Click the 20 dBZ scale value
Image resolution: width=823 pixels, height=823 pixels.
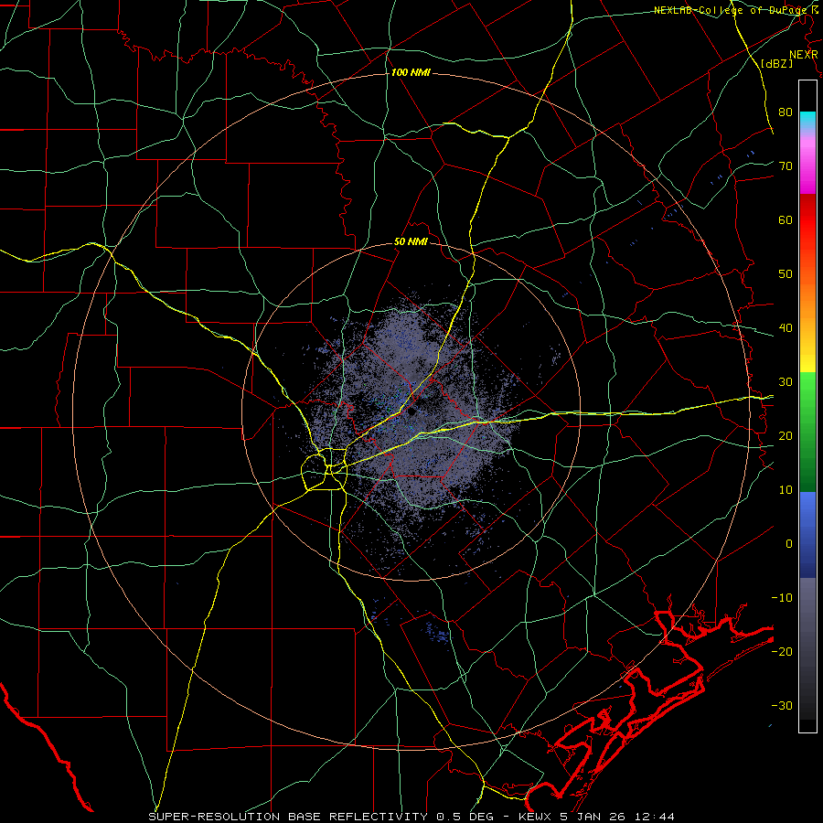pos(786,436)
